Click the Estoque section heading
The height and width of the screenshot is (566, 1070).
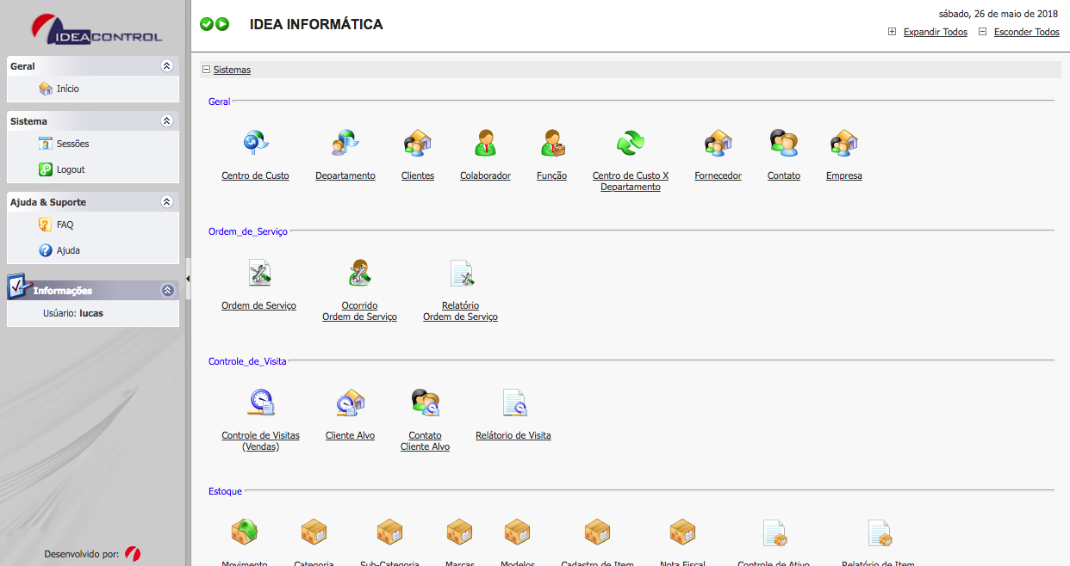click(226, 491)
